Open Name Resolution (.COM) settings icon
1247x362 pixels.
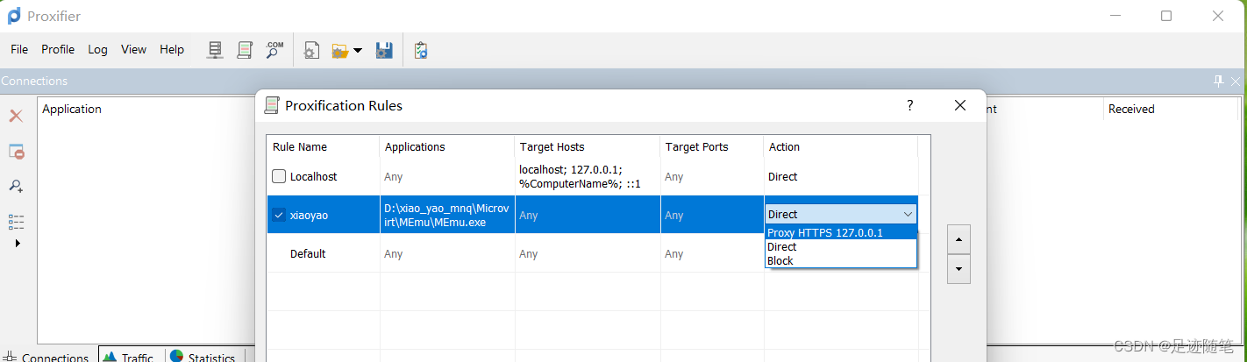pos(274,50)
